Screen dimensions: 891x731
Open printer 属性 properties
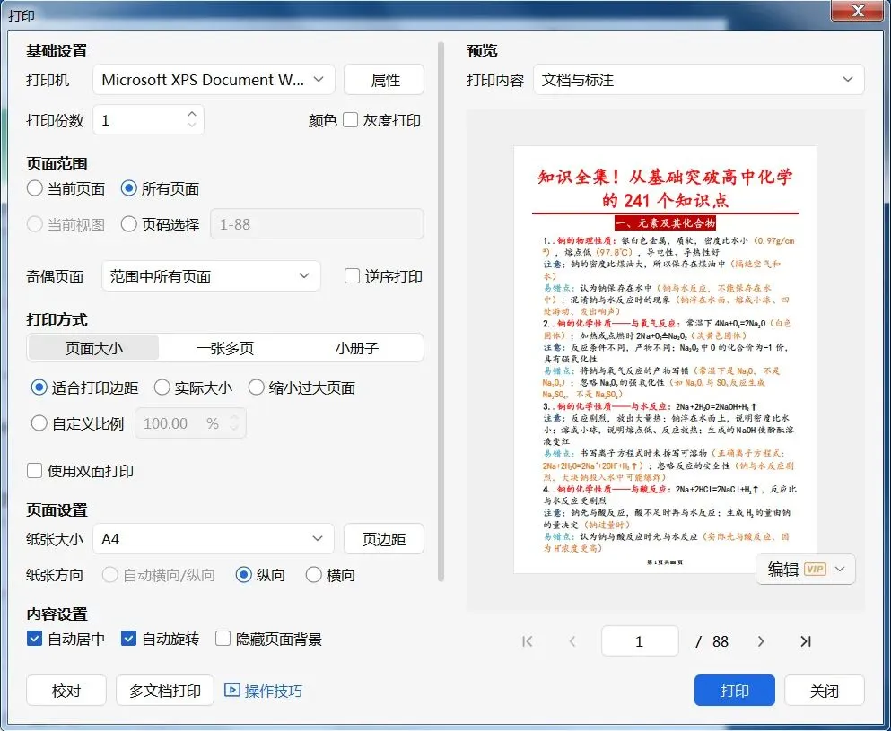(384, 80)
